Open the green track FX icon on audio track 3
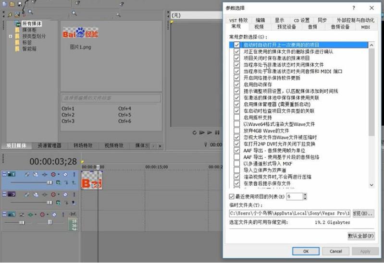The height and width of the screenshot is (263, 384). [30, 215]
